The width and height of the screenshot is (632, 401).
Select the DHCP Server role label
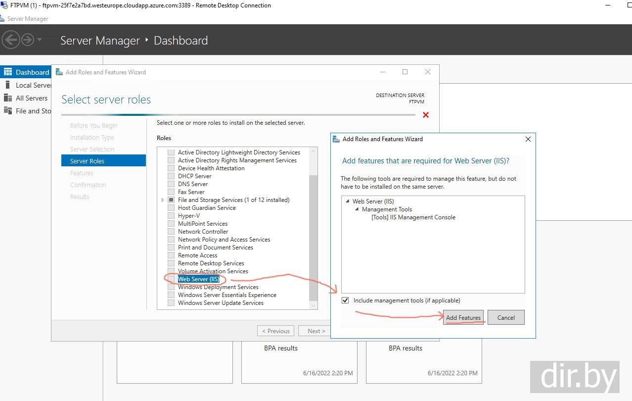click(x=194, y=176)
